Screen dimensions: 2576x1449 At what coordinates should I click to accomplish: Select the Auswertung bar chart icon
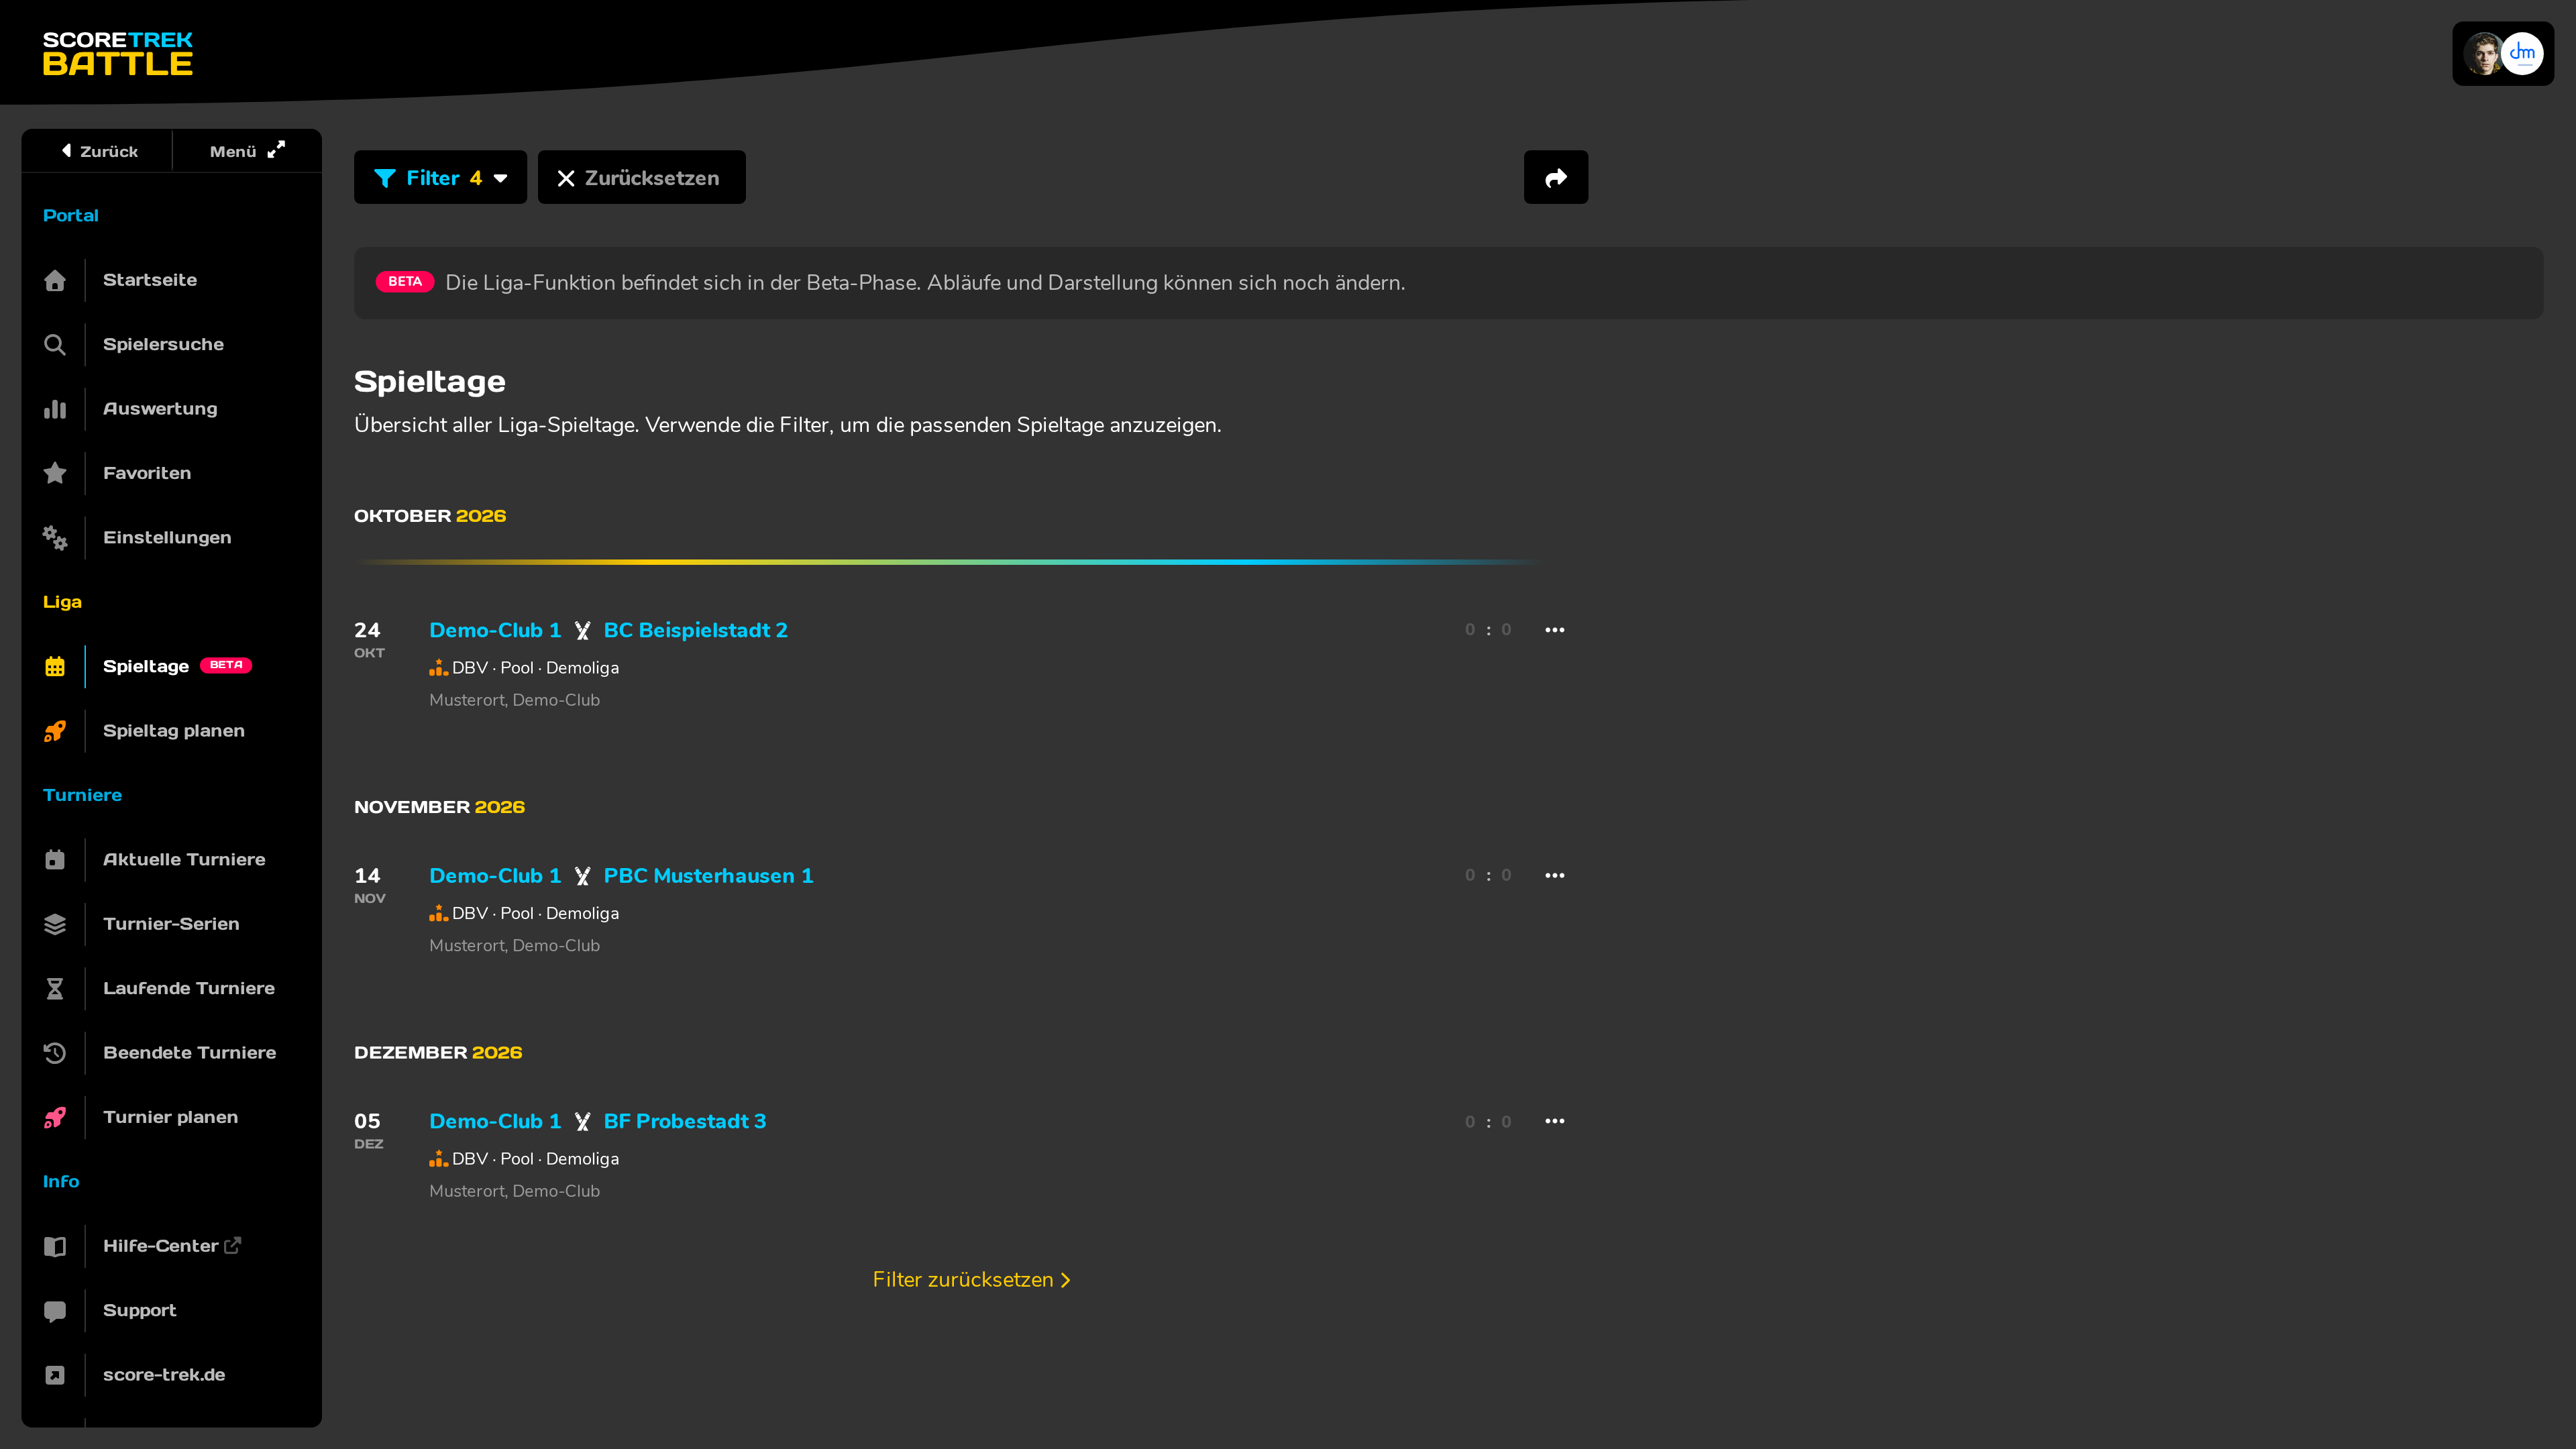(x=55, y=409)
